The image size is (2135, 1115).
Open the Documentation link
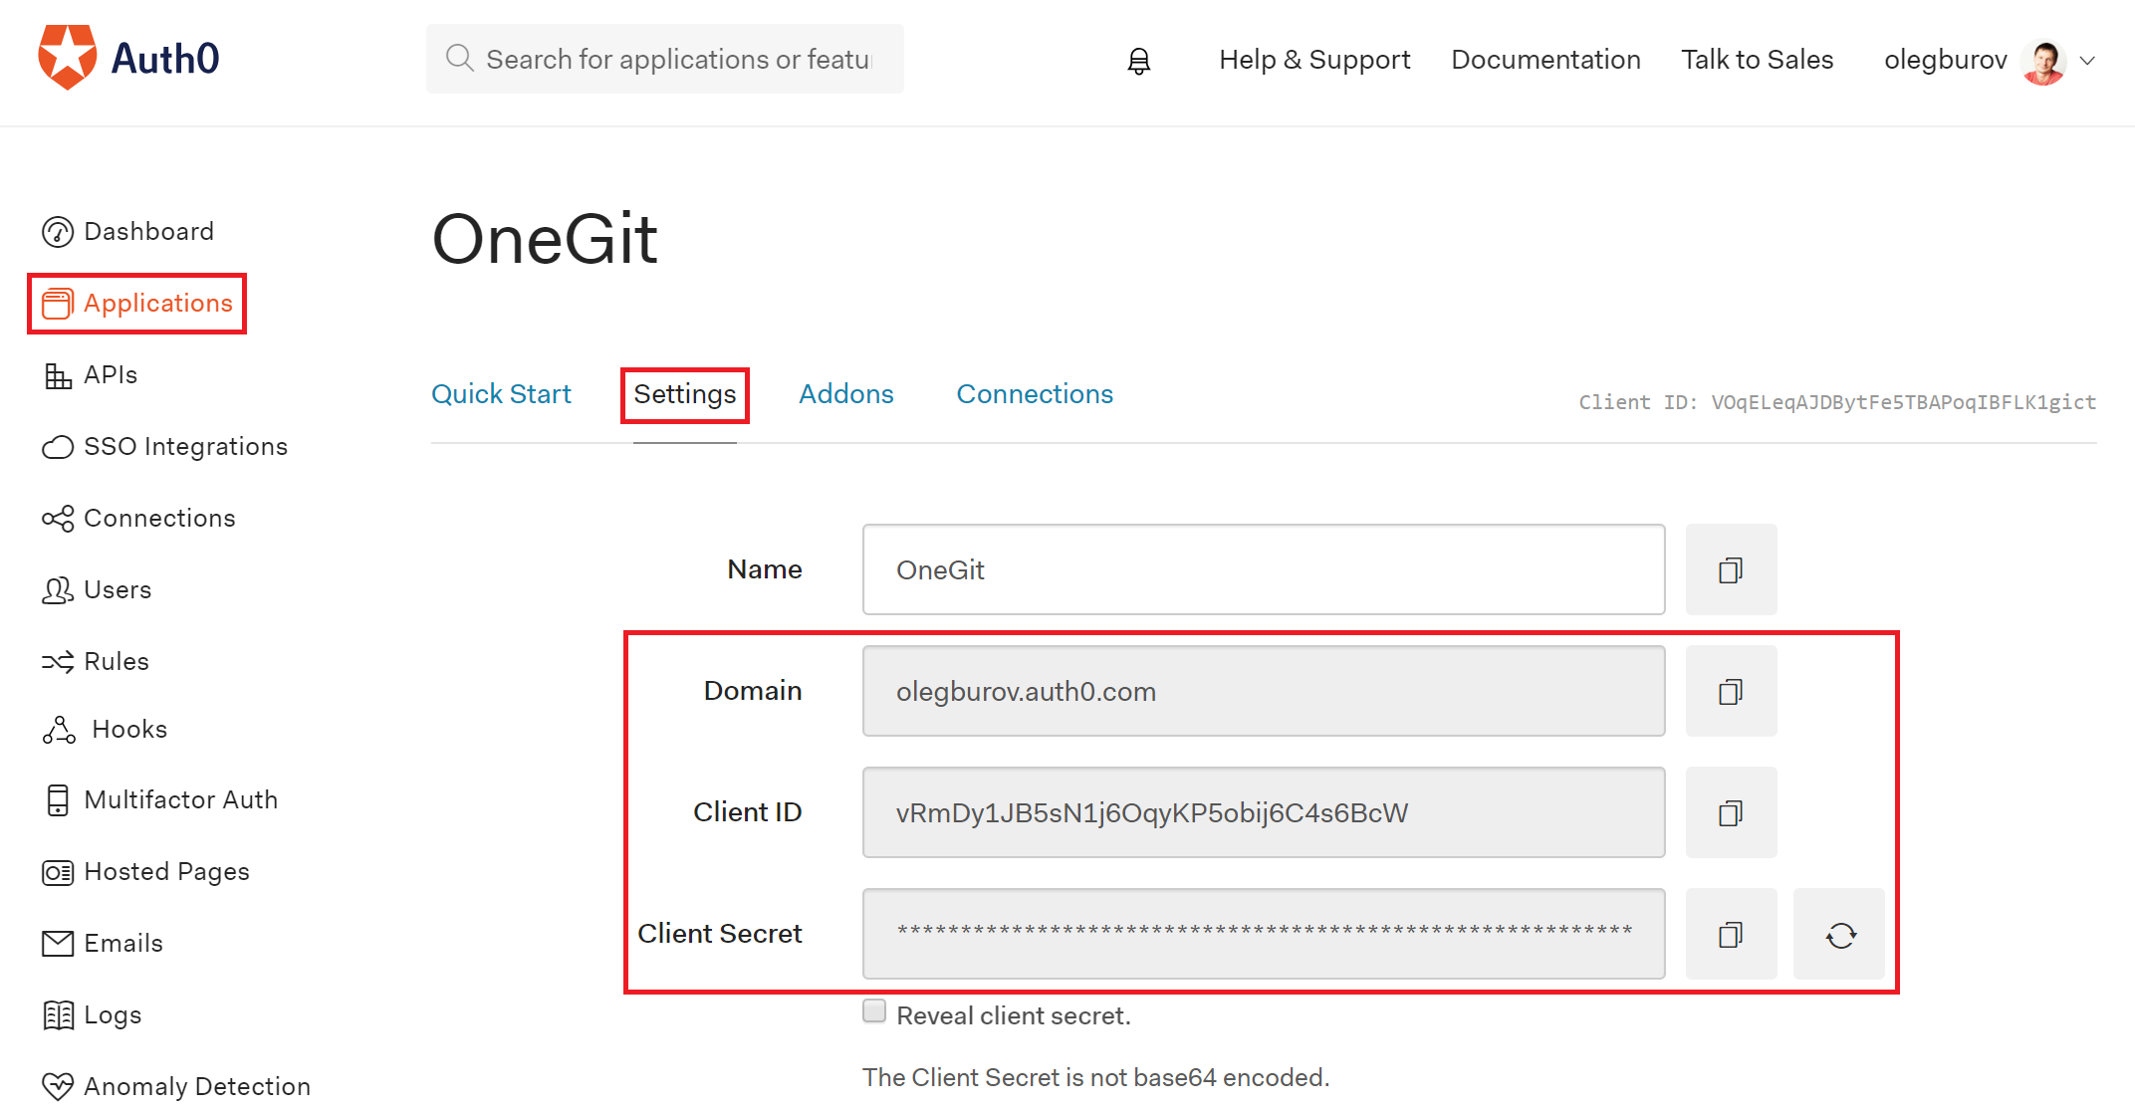tap(1545, 60)
